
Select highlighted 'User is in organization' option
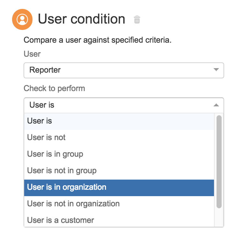click(119, 188)
